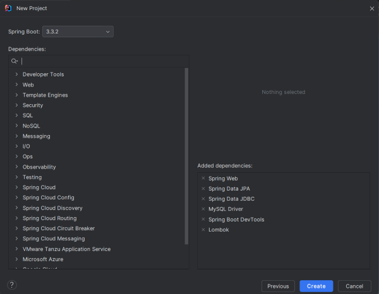
Task: Expand the Developer Tools category
Action: 16,74
